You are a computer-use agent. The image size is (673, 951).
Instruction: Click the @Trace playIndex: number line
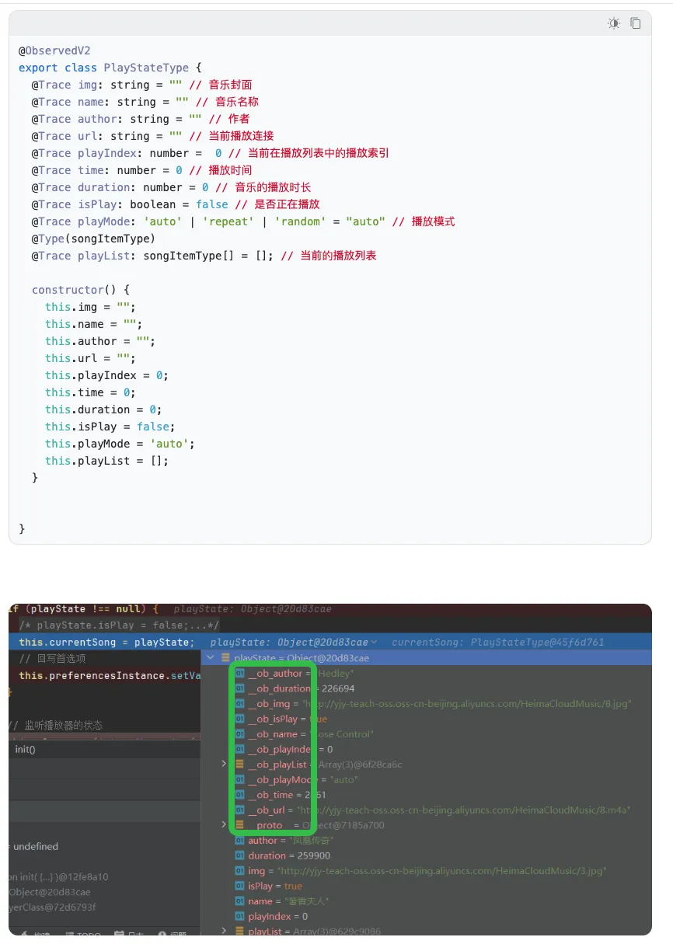210,153
